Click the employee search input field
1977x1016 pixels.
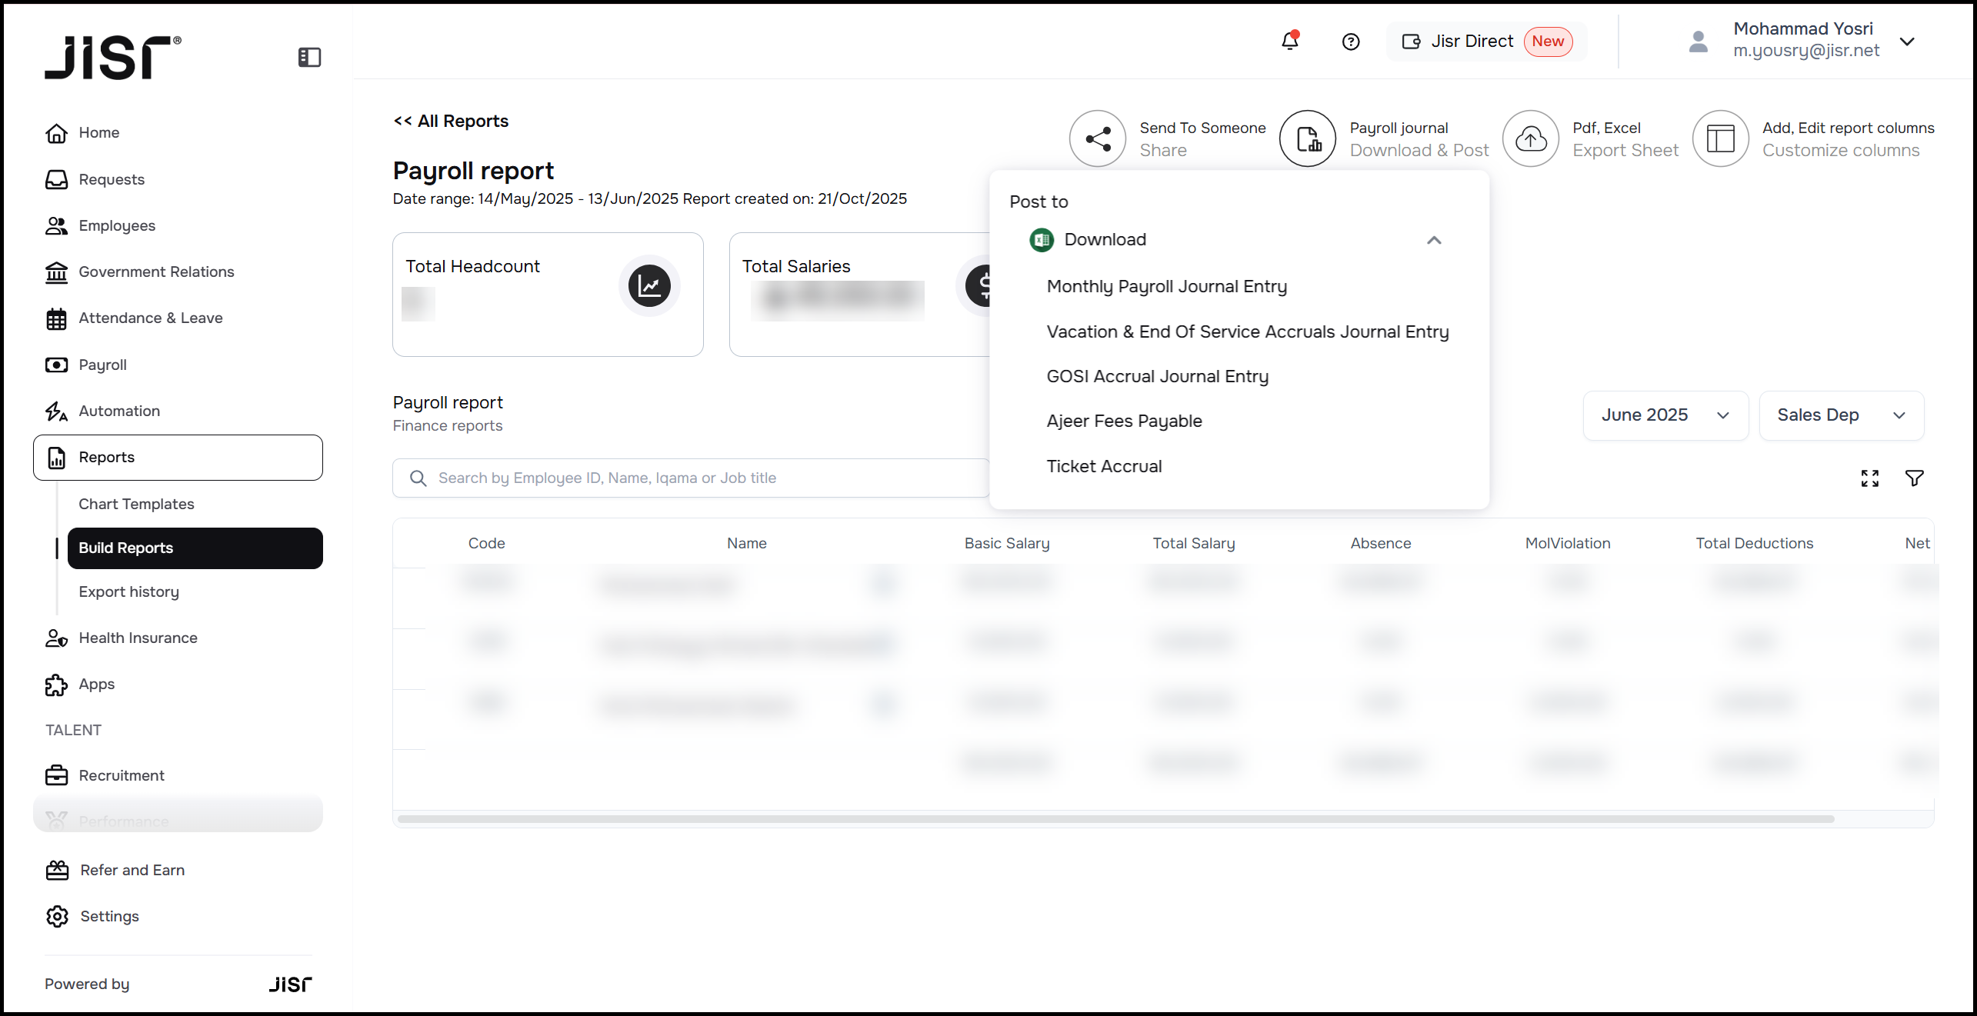(x=692, y=478)
